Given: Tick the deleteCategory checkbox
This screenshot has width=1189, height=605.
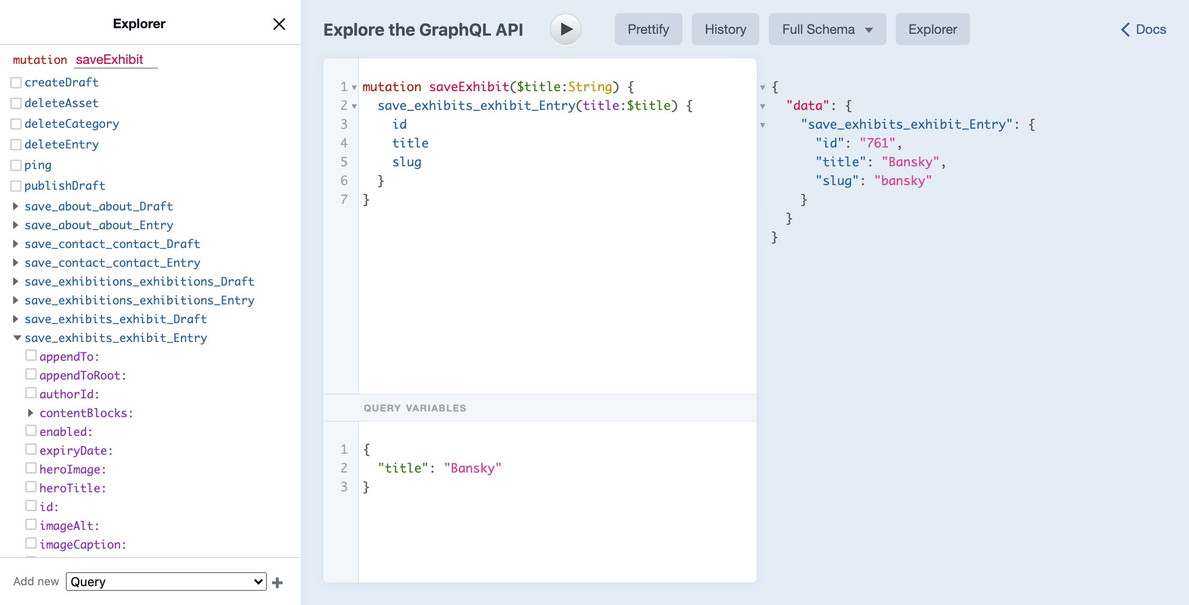Looking at the screenshot, I should click(16, 124).
